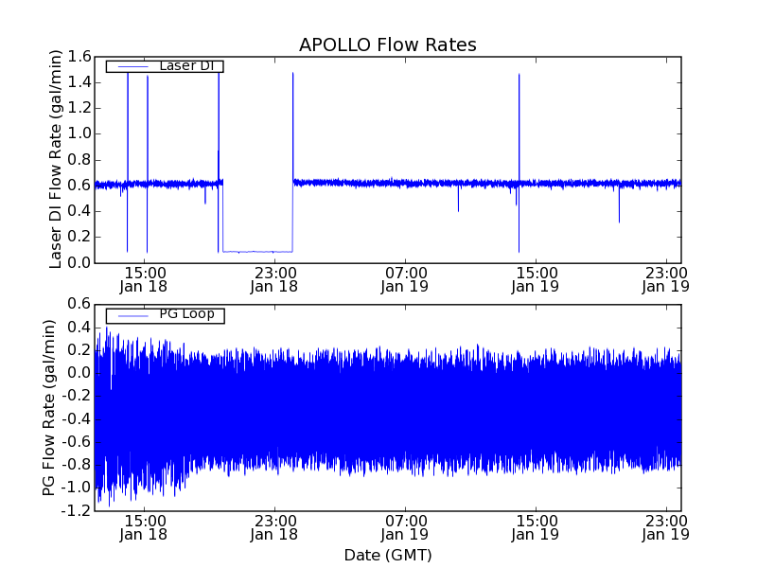Select the 0.8 tick on Laser DI axis

tap(79, 160)
